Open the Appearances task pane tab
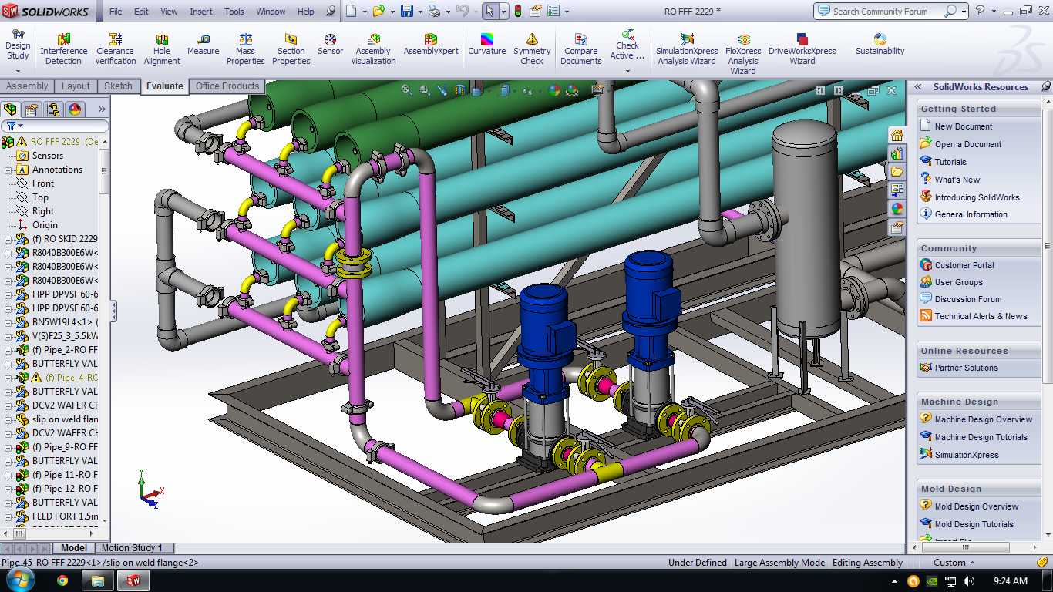1053x592 pixels. pyautogui.click(x=897, y=208)
